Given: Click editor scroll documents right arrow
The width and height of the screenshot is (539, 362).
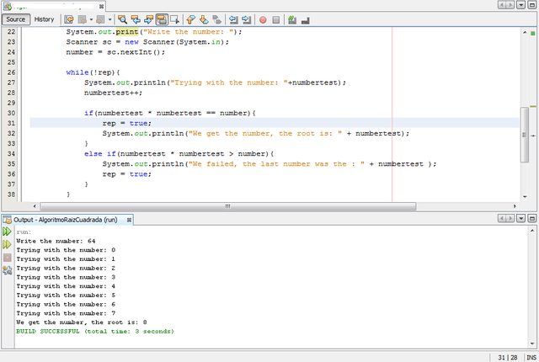Looking at the screenshot, I should (x=510, y=5).
